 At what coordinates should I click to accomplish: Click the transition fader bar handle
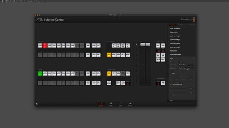[x=145, y=44]
